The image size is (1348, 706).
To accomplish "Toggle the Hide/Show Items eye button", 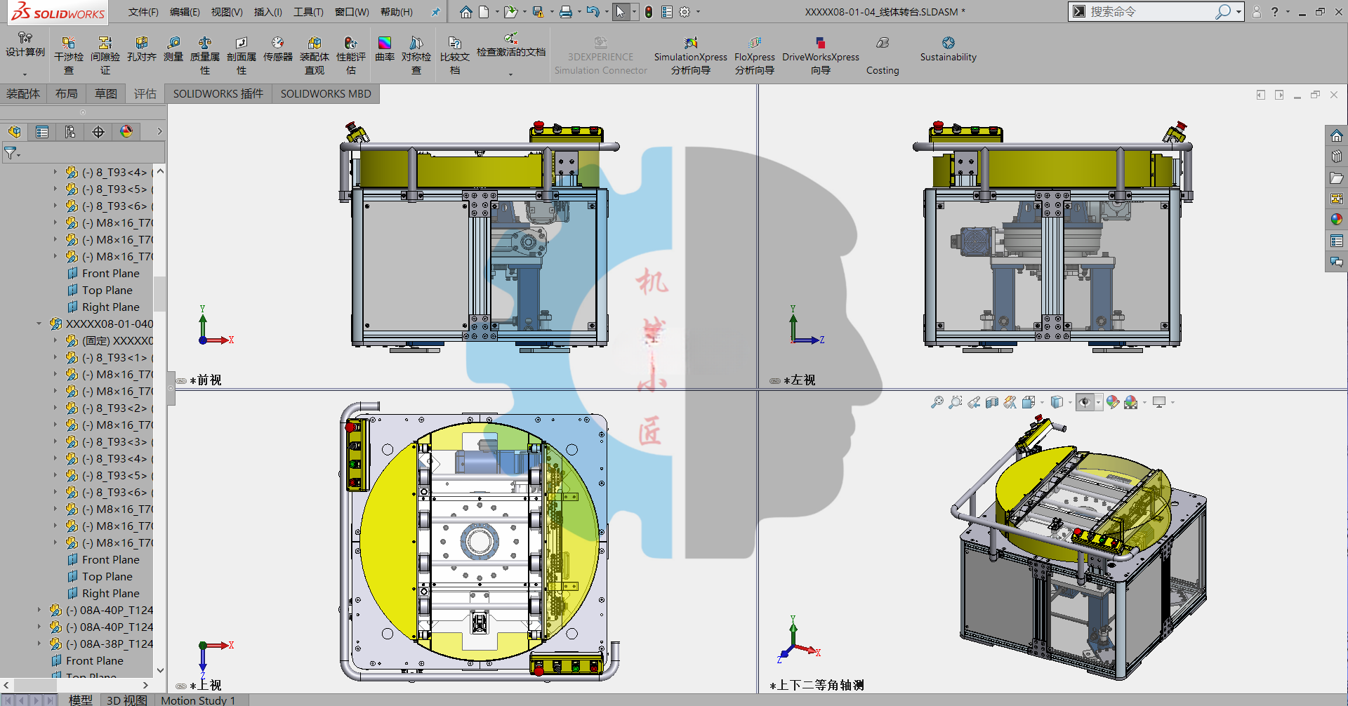I will 1085,402.
